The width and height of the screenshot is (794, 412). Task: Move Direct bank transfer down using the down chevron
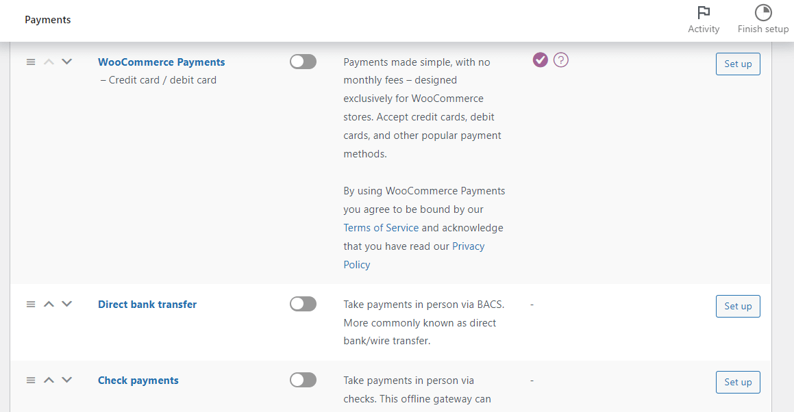[66, 304]
